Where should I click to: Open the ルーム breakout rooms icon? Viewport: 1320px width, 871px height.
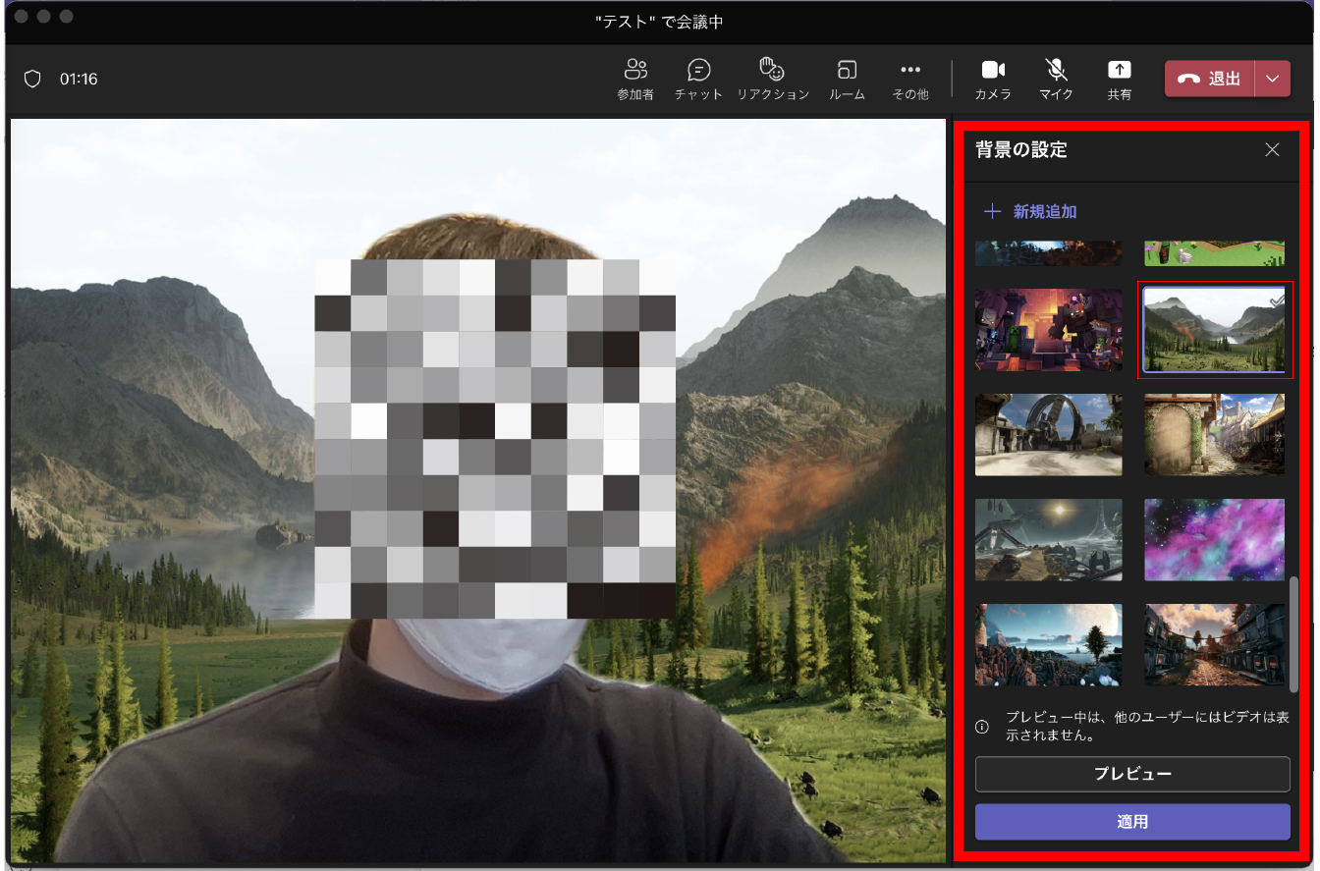click(x=847, y=80)
